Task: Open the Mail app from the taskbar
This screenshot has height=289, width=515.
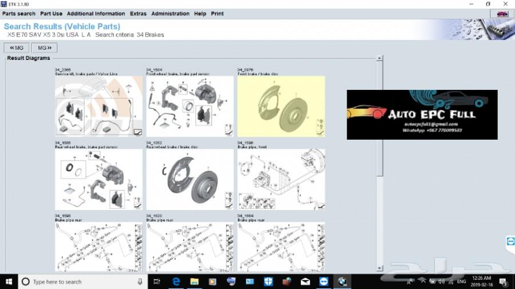Action: pos(305,282)
